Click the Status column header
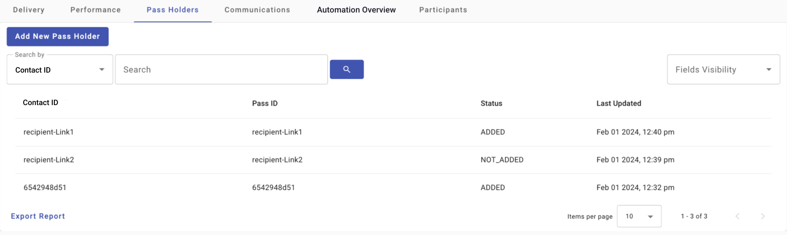 click(x=491, y=103)
